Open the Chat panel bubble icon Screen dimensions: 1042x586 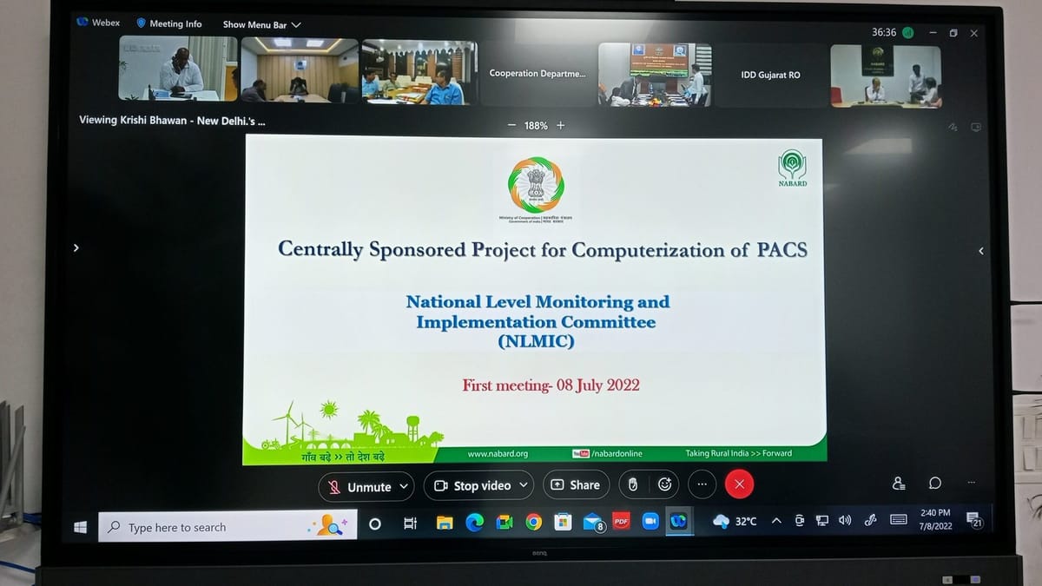click(x=935, y=483)
